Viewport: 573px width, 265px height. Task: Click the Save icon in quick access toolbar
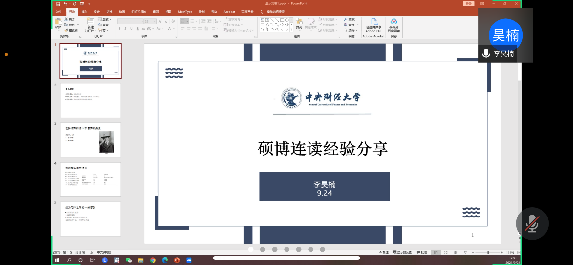coord(58,4)
